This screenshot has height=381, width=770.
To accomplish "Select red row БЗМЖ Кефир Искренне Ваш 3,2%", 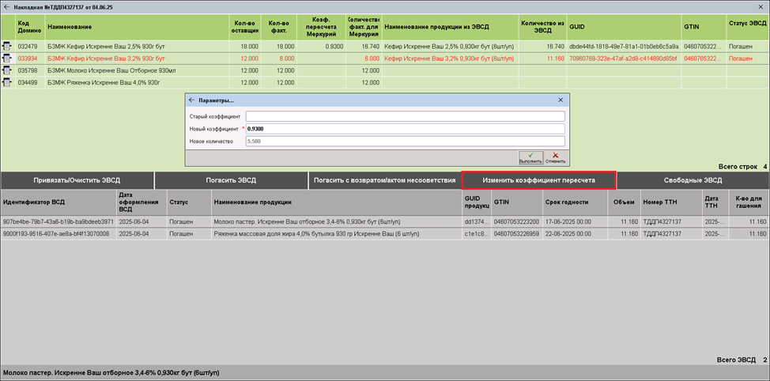I will tap(384, 58).
